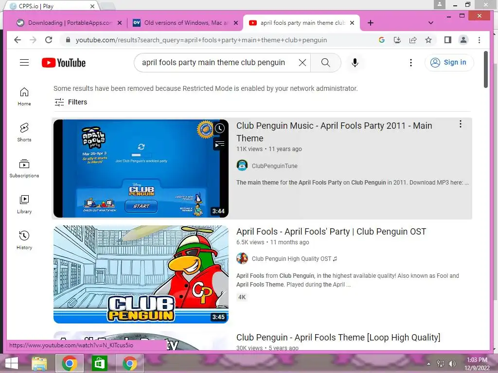
Task: Open options menu for April Fools 2011 video
Action: pyautogui.click(x=460, y=124)
